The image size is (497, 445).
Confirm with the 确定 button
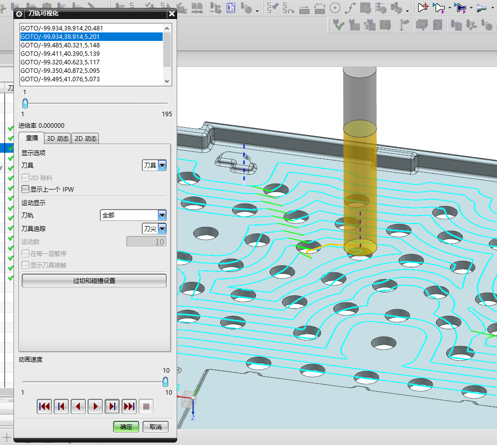pos(126,427)
